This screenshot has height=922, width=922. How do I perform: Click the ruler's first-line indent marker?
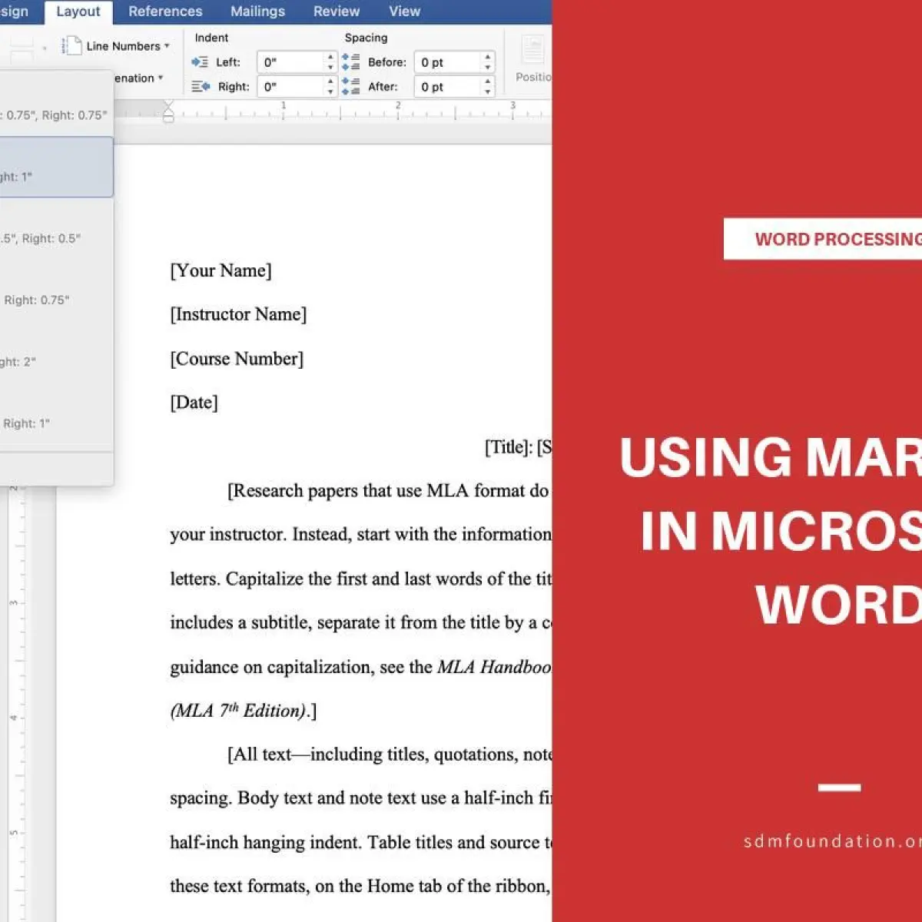tap(168, 105)
